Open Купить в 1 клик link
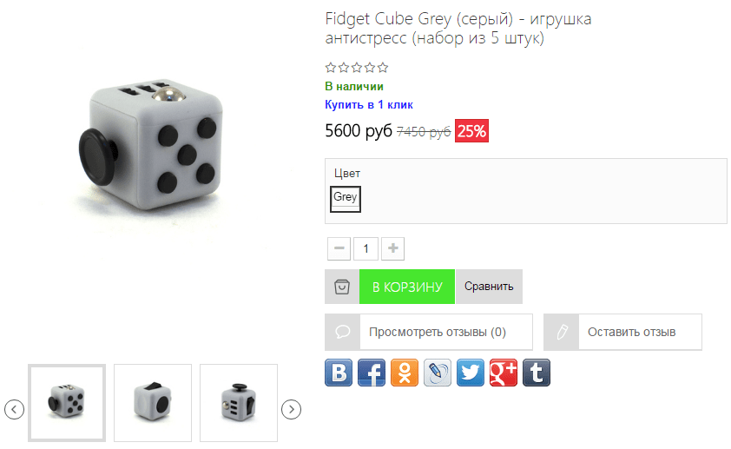731x449 pixels. [369, 105]
